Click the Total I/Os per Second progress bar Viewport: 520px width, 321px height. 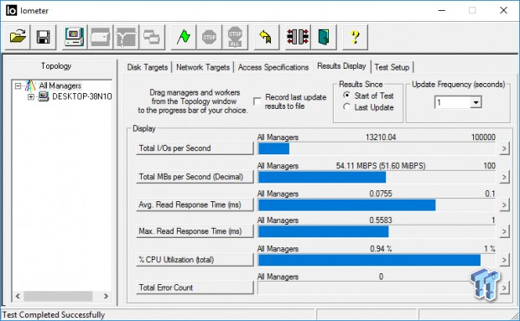pyautogui.click(x=377, y=148)
